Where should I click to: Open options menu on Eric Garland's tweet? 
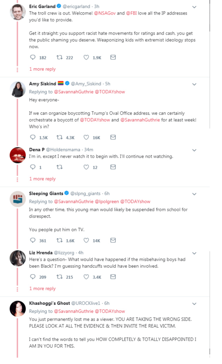tap(195, 6)
